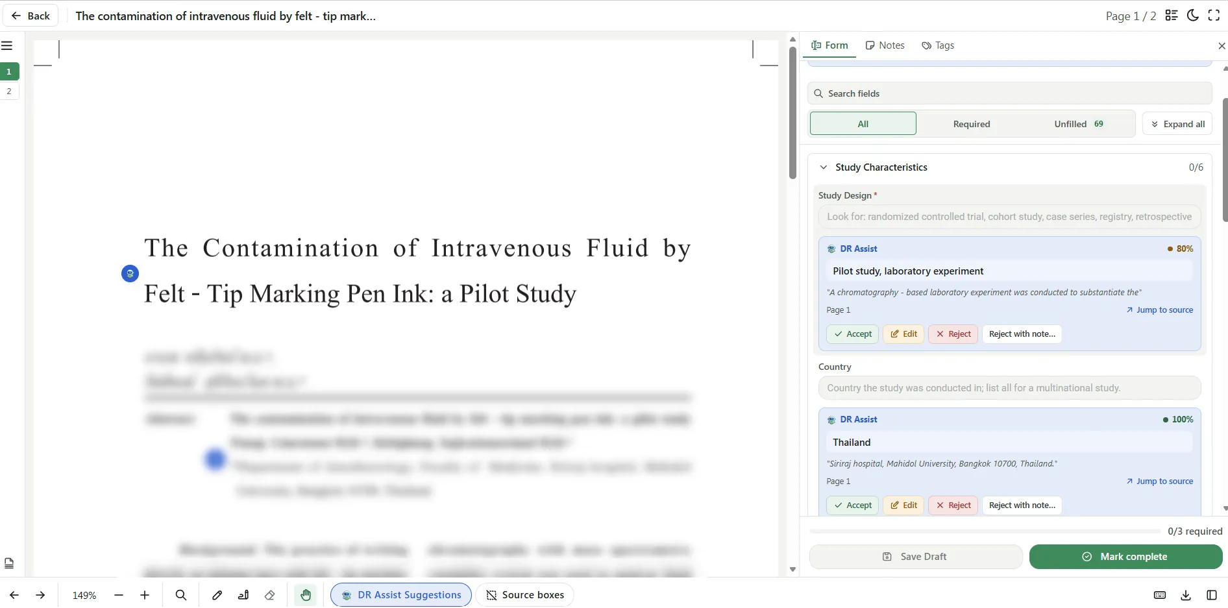Collapse Study Characteristics section
The image size is (1228, 608).
[824, 167]
